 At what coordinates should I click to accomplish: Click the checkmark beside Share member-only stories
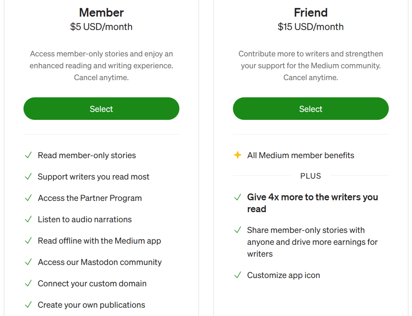238,230
